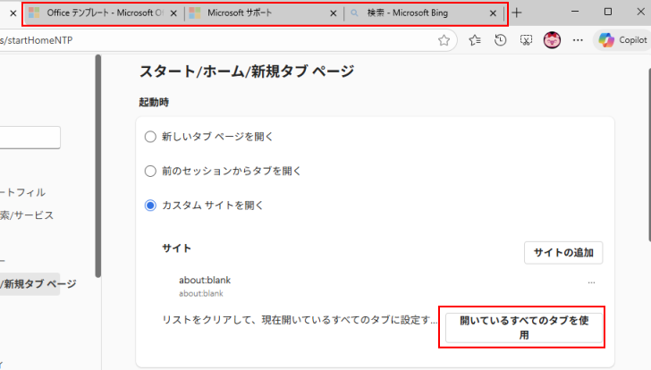Open the screenshot capture tool icon
Viewport: 651px width, 370px height.
point(526,40)
